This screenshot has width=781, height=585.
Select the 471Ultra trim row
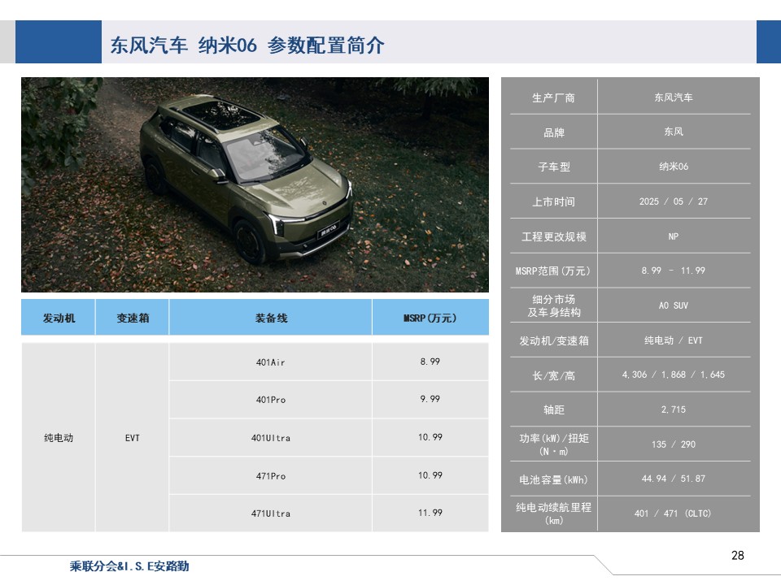271,513
